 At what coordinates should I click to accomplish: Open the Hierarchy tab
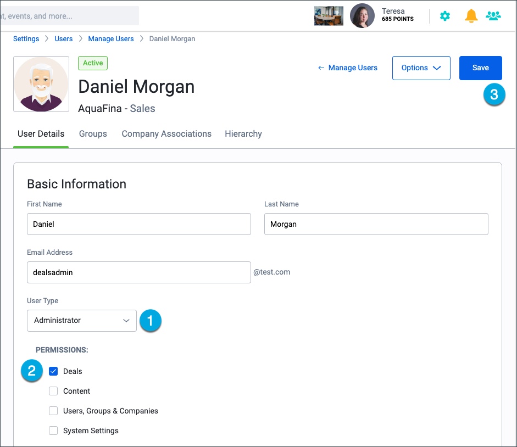[243, 134]
